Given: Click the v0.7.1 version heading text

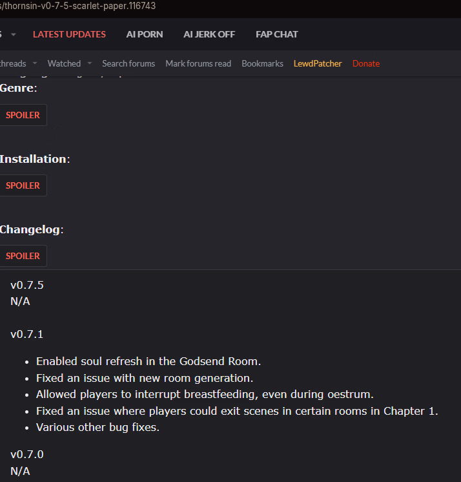Looking at the screenshot, I should 27,334.
